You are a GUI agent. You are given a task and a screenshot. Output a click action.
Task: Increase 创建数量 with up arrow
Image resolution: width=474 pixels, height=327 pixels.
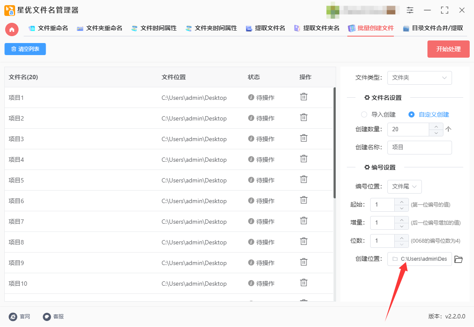(x=436, y=126)
